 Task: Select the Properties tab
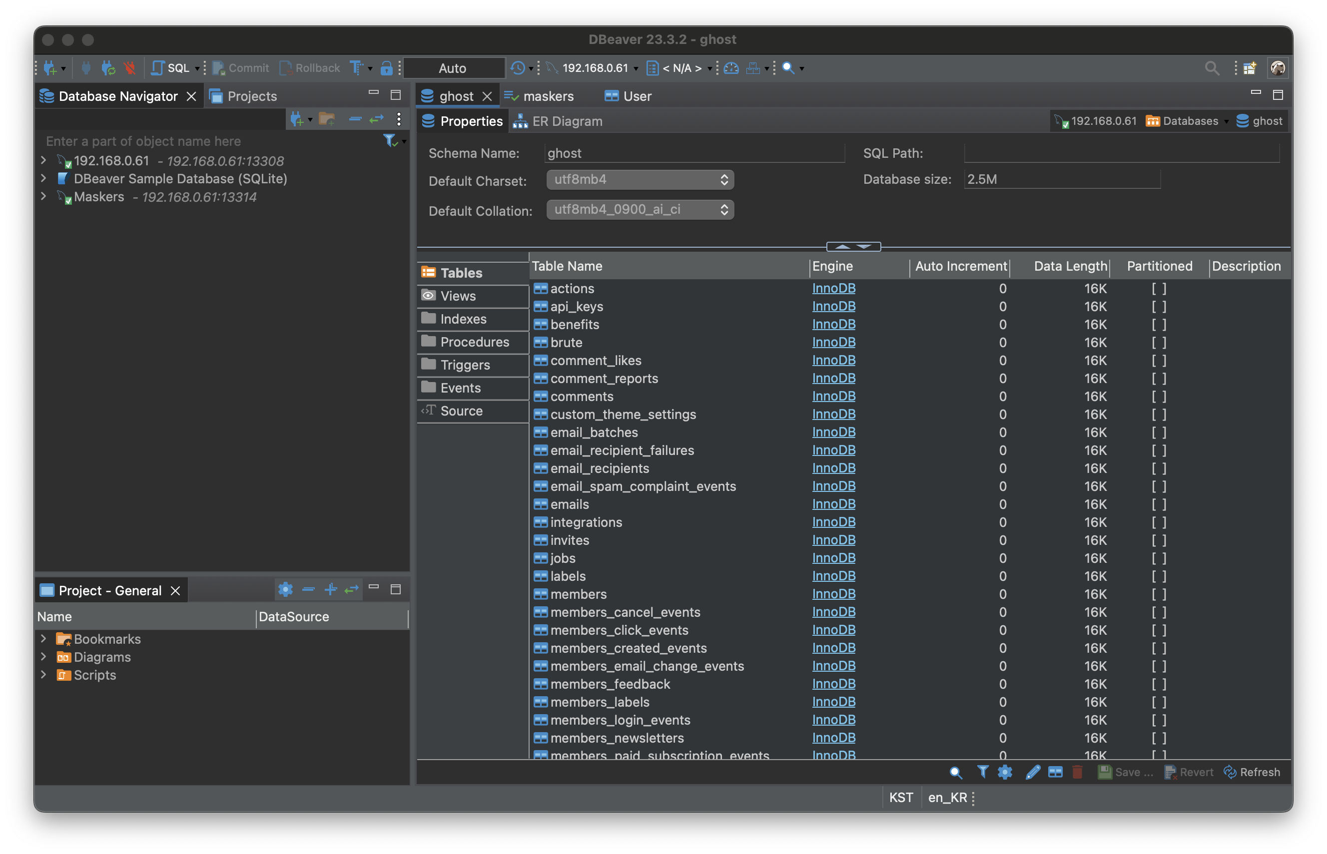pyautogui.click(x=462, y=121)
